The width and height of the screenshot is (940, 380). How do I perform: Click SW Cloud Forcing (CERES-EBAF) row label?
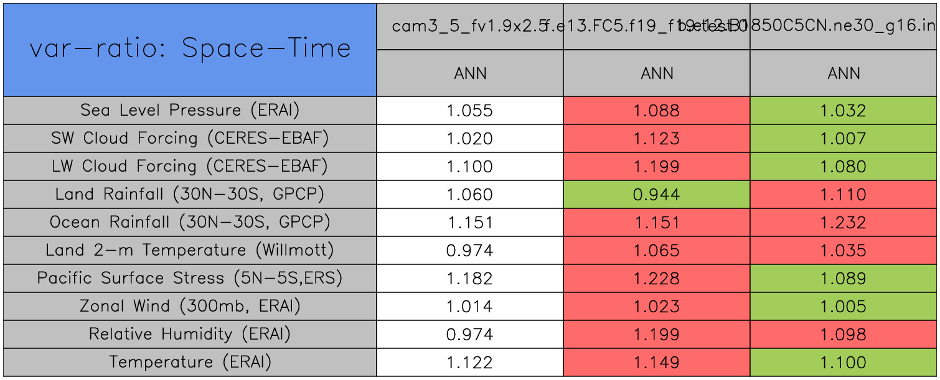[190, 139]
